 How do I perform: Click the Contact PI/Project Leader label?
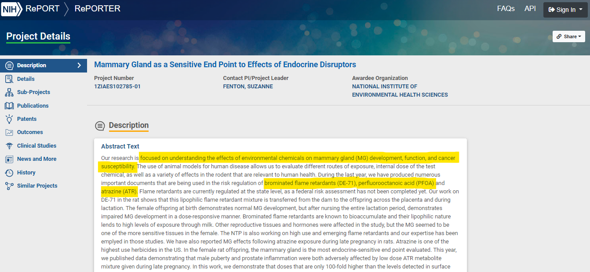coord(255,78)
